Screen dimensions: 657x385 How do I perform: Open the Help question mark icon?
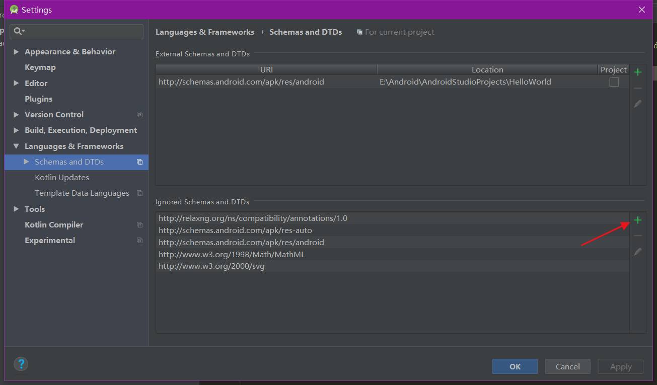[21, 364]
